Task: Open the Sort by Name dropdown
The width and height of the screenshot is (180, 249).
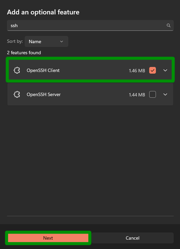Action: pos(47,41)
